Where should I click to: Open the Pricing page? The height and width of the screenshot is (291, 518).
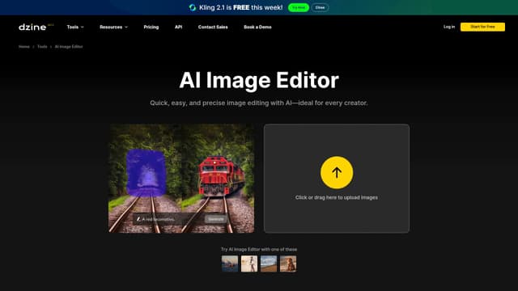[151, 27]
